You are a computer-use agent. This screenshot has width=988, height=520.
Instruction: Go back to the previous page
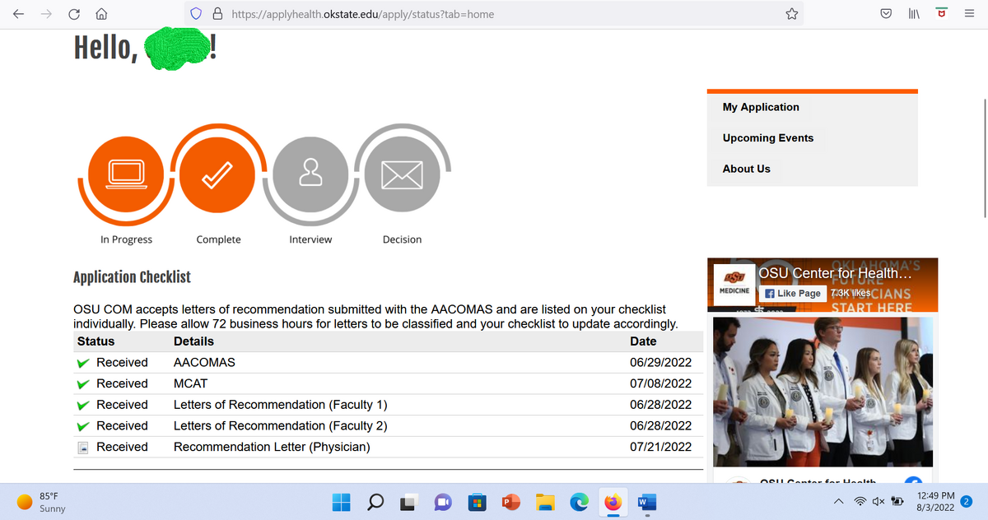pos(20,14)
